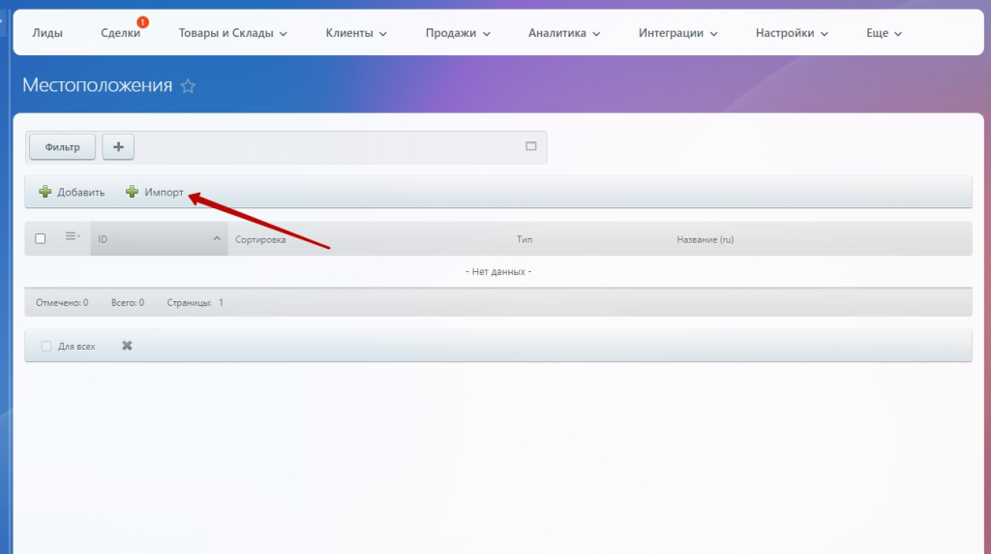
Task: Click the ID column sort arrow
Action: coord(217,239)
